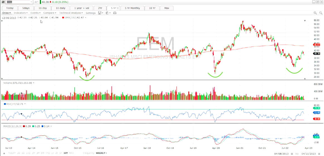The width and height of the screenshot is (324, 156).
Task: Select the 5D range button
Action: click(23, 153)
